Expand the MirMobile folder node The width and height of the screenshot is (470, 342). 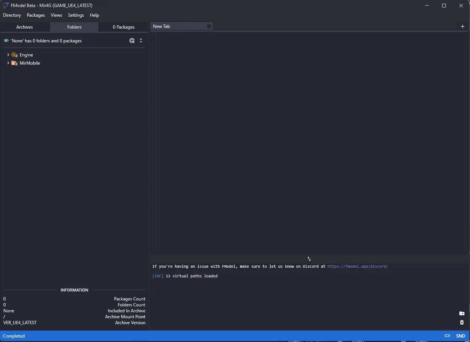point(8,63)
